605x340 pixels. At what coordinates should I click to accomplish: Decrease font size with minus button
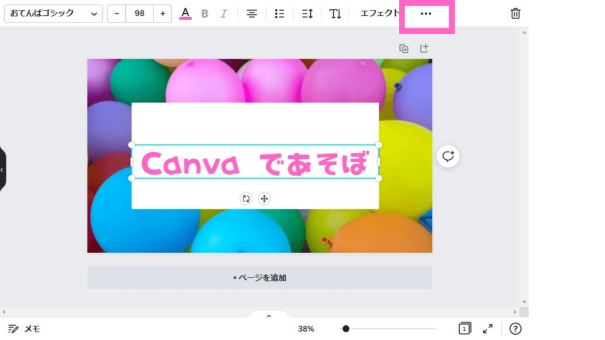point(116,14)
